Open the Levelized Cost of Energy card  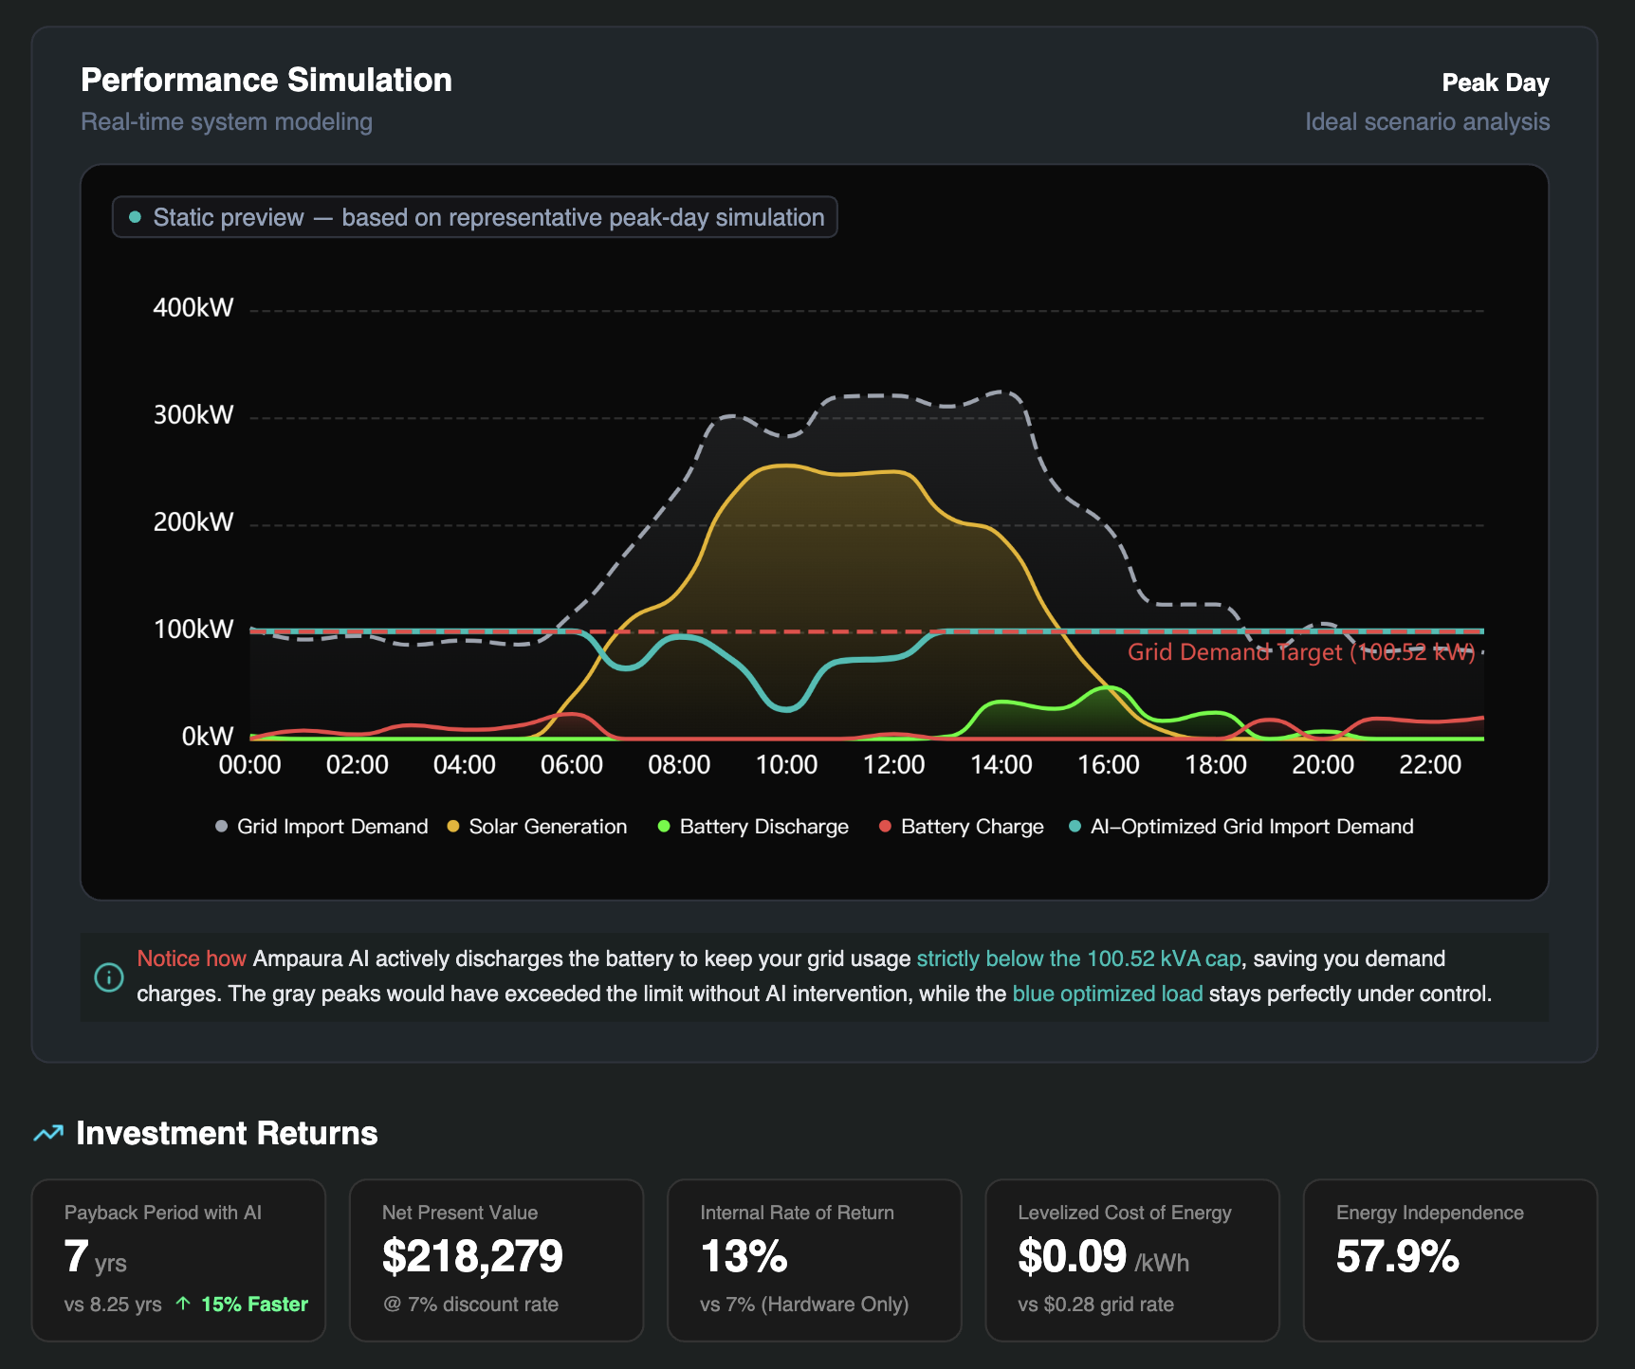1132,1260
